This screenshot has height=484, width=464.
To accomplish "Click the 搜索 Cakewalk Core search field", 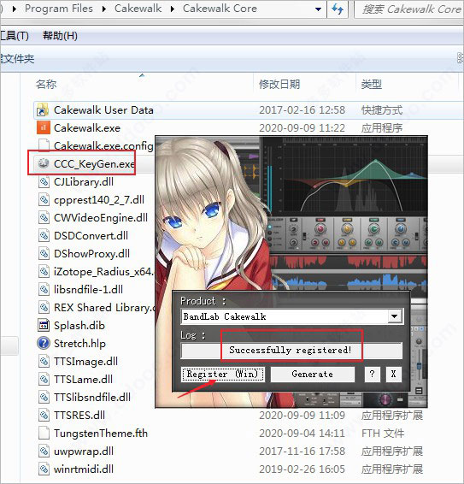I will click(x=409, y=9).
